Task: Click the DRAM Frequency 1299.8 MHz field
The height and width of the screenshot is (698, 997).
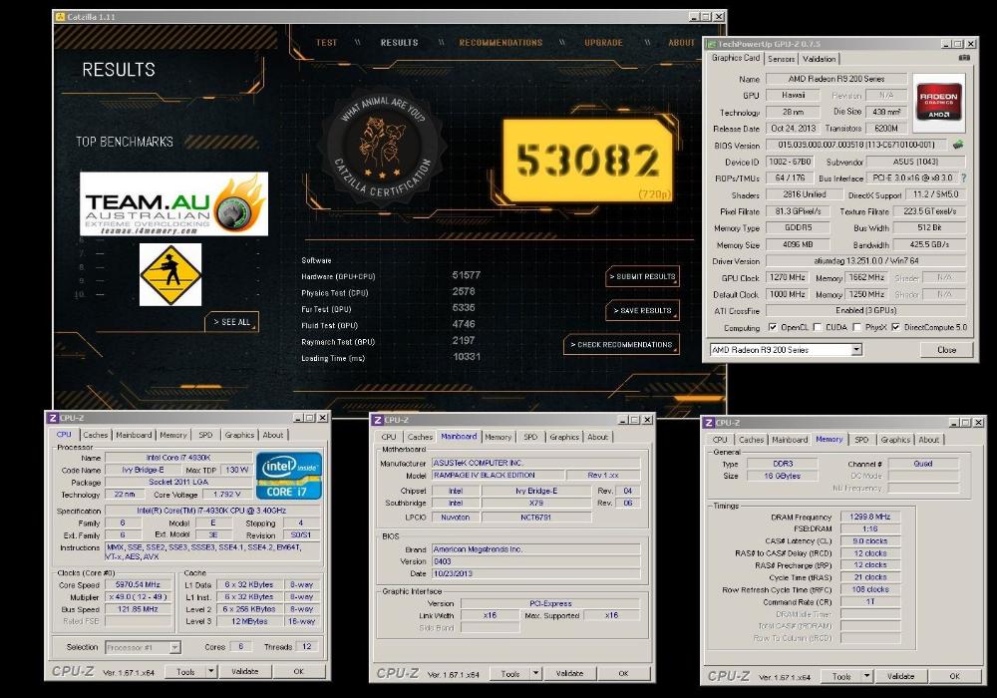Action: (869, 517)
